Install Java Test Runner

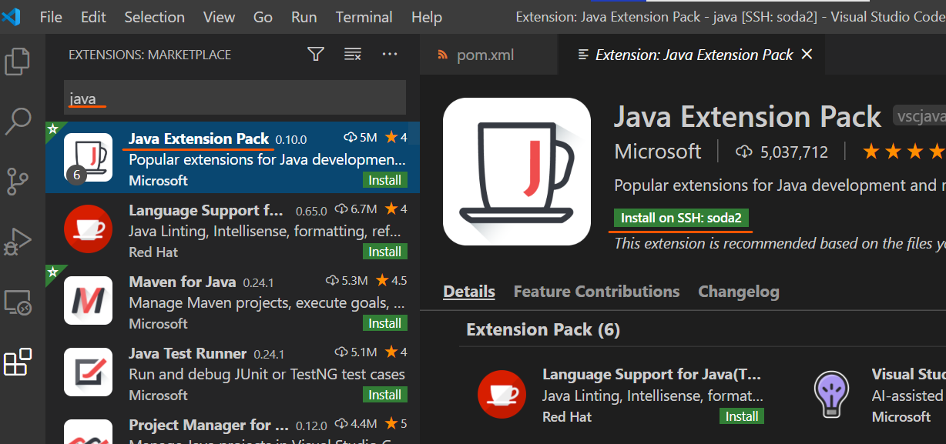click(x=384, y=395)
